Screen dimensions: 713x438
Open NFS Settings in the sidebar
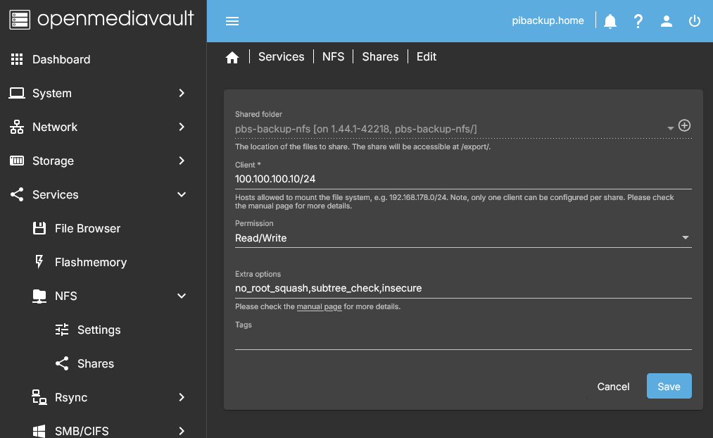pyautogui.click(x=99, y=330)
